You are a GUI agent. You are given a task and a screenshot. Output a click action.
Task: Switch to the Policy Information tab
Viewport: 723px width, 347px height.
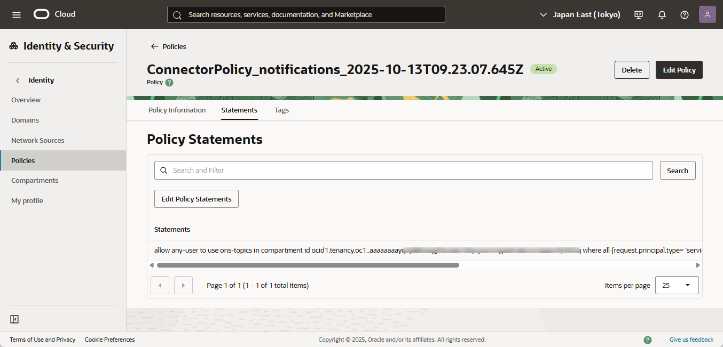177,110
